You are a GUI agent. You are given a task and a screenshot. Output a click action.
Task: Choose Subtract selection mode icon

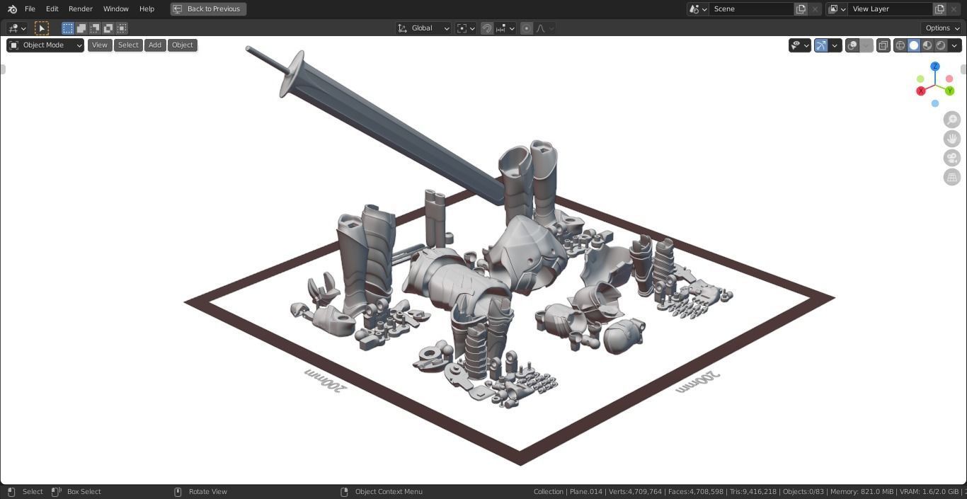pos(95,28)
